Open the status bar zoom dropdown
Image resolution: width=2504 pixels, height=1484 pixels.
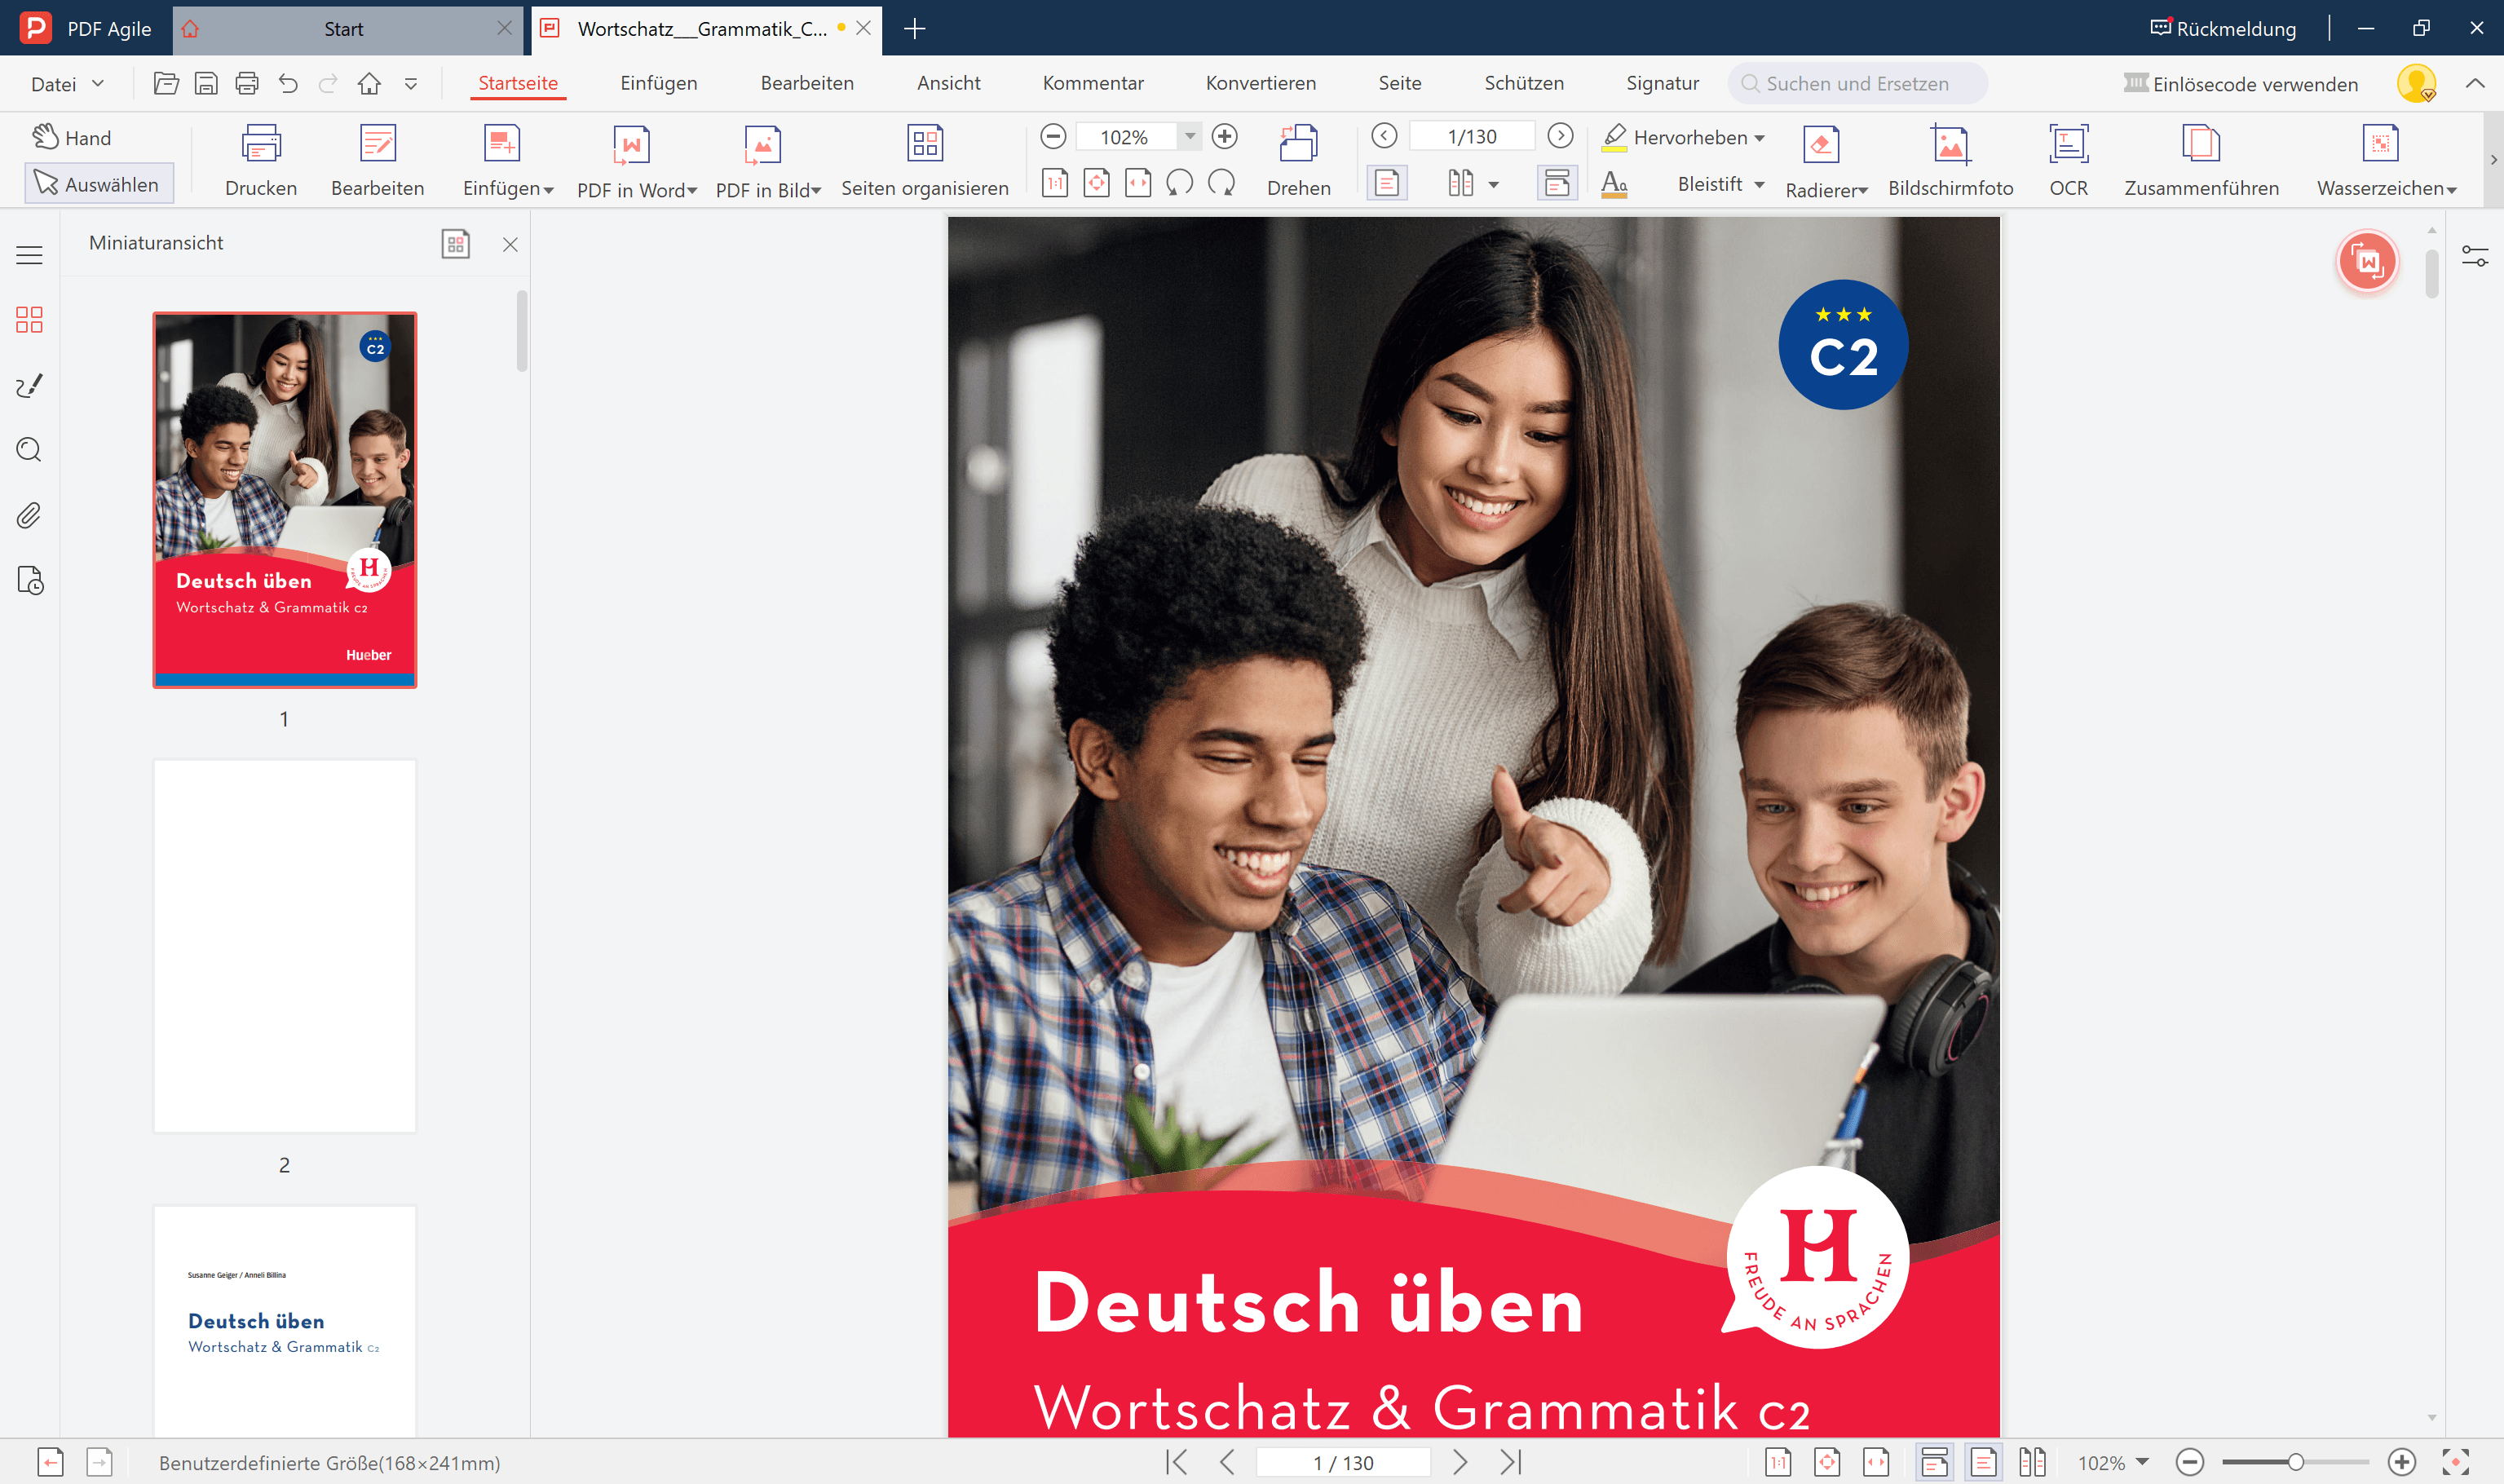[x=2142, y=1462]
